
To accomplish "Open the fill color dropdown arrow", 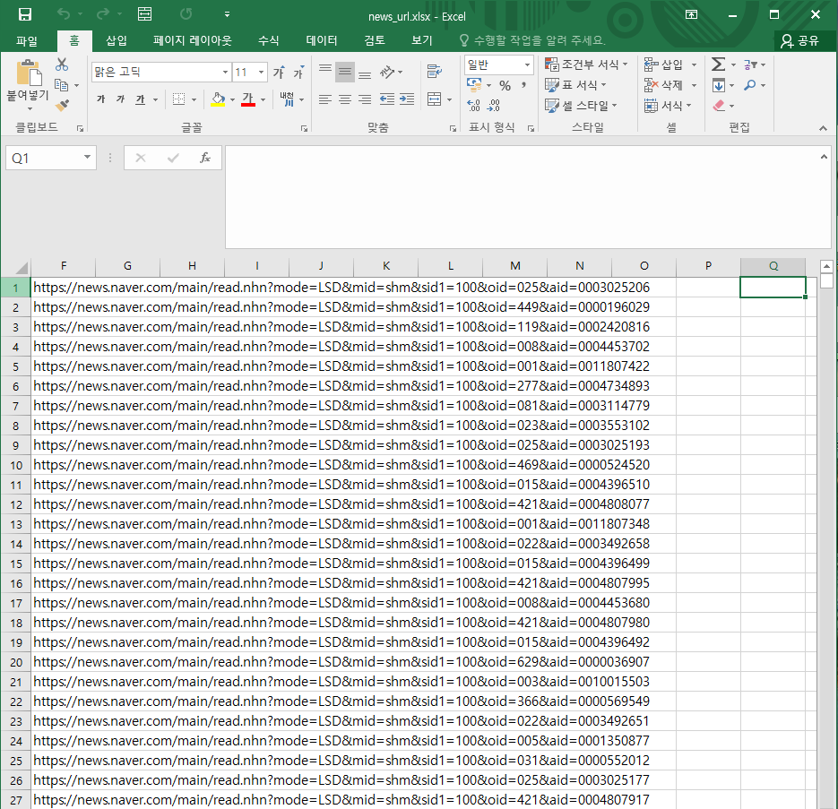I will [232, 100].
